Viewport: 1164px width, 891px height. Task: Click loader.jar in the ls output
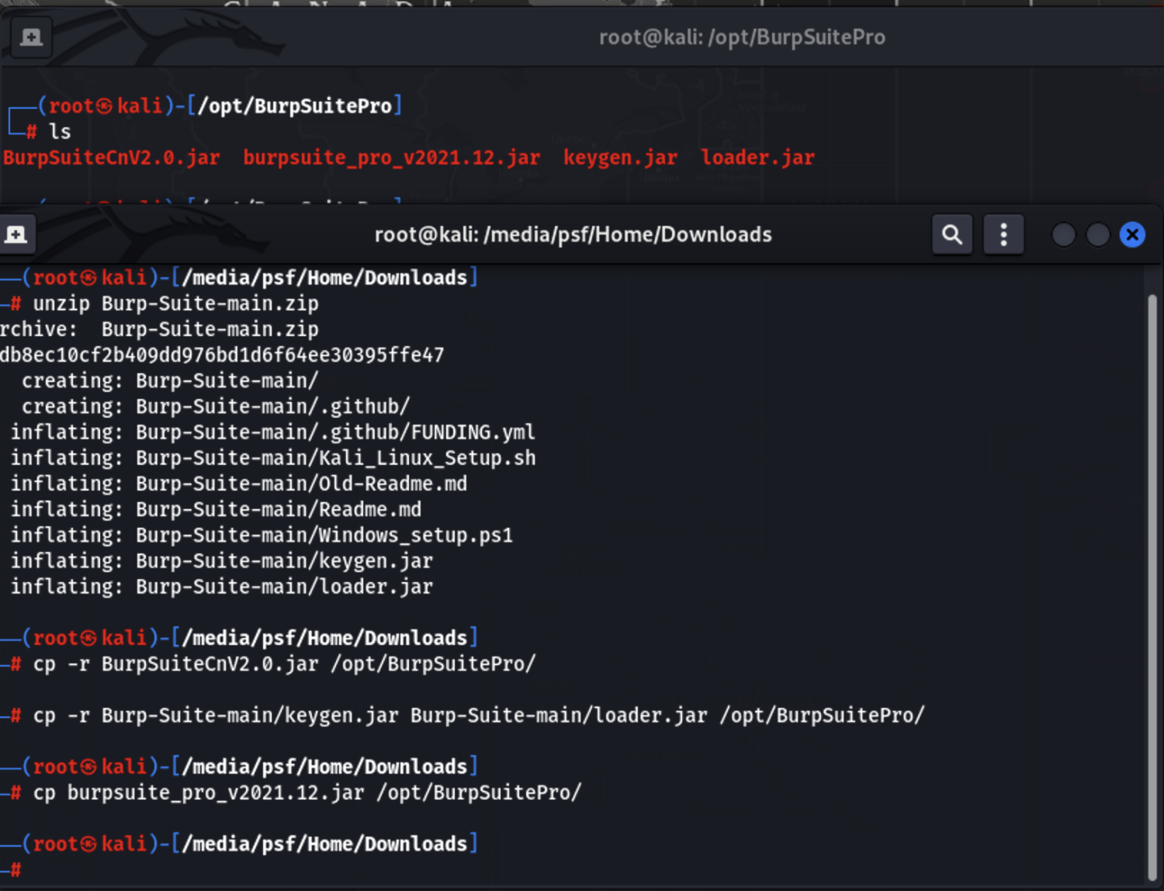(757, 158)
